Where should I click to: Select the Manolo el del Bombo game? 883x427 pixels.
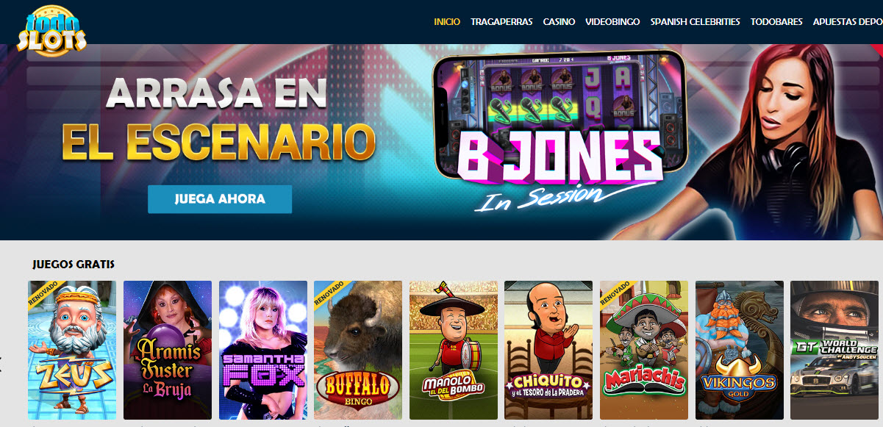click(x=454, y=350)
